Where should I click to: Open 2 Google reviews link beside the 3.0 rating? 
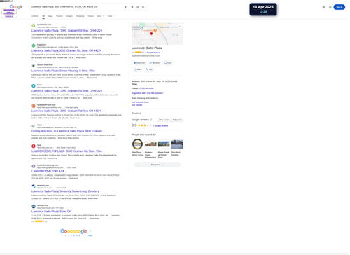pyautogui.click(x=160, y=126)
